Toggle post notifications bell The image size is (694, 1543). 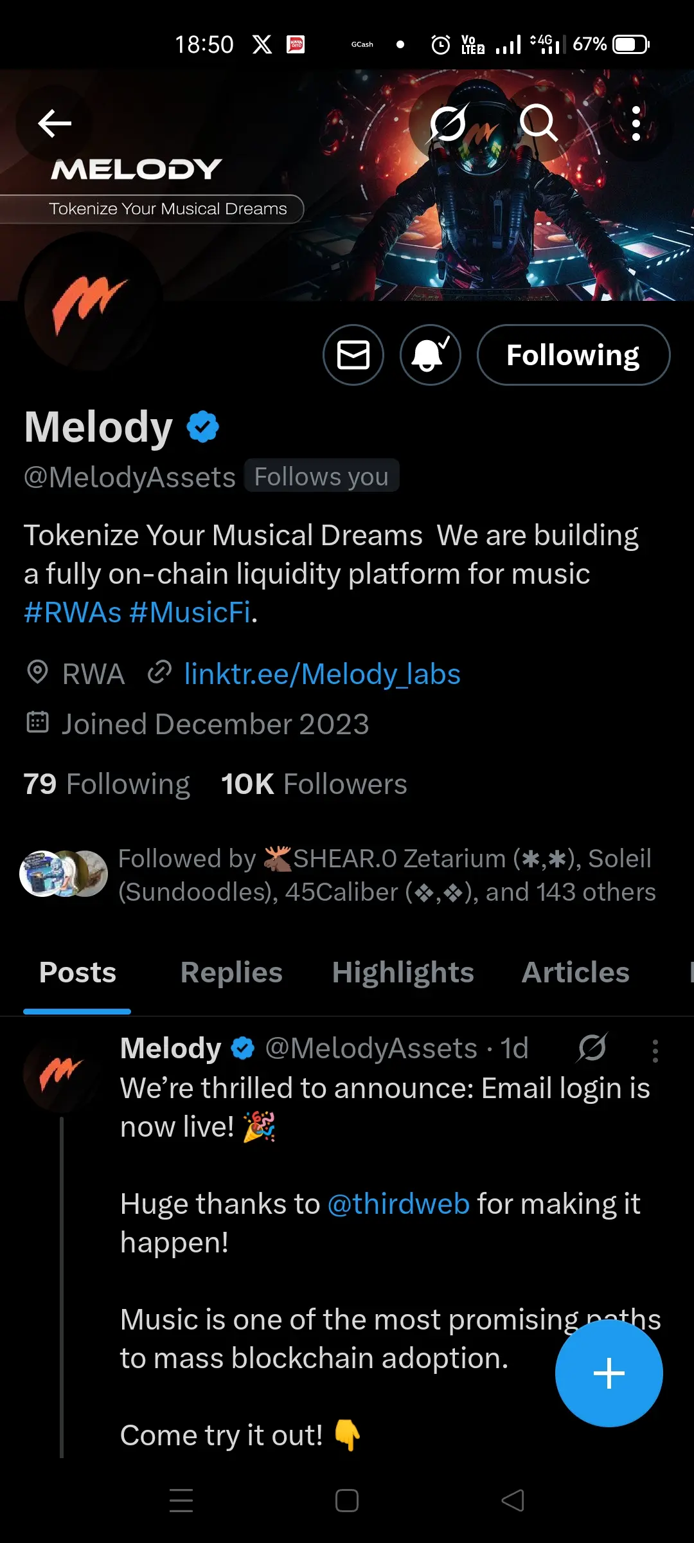pos(431,355)
